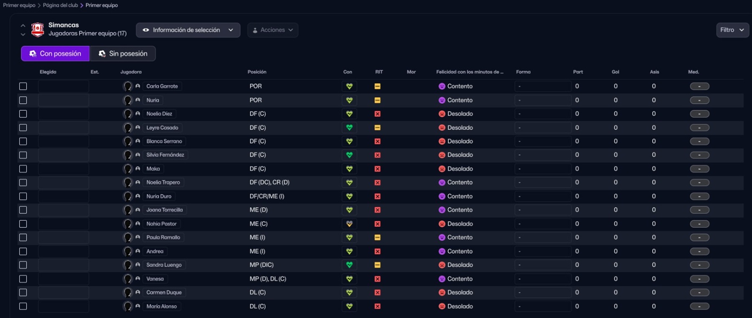
Task: Select the checkbox for Nuria Duro
Action: (x=23, y=196)
